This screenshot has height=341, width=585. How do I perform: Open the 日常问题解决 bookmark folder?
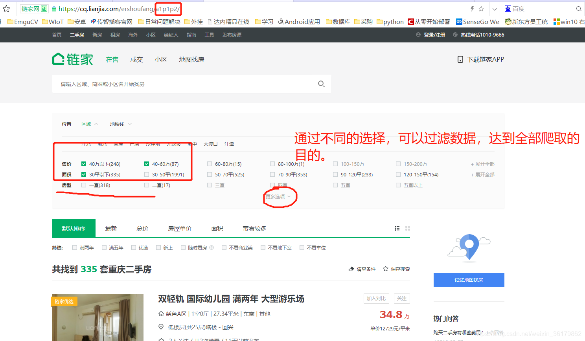[x=159, y=22]
